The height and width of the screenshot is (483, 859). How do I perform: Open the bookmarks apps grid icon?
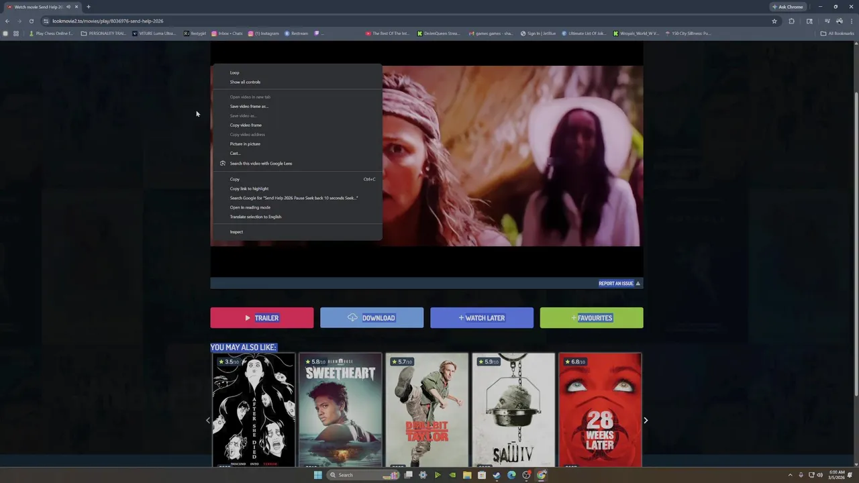pos(16,34)
